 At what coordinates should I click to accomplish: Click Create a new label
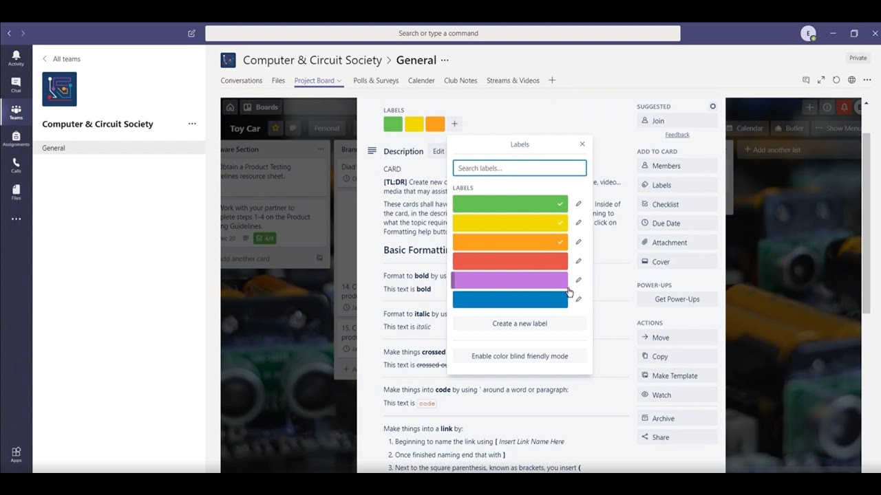pyautogui.click(x=520, y=323)
